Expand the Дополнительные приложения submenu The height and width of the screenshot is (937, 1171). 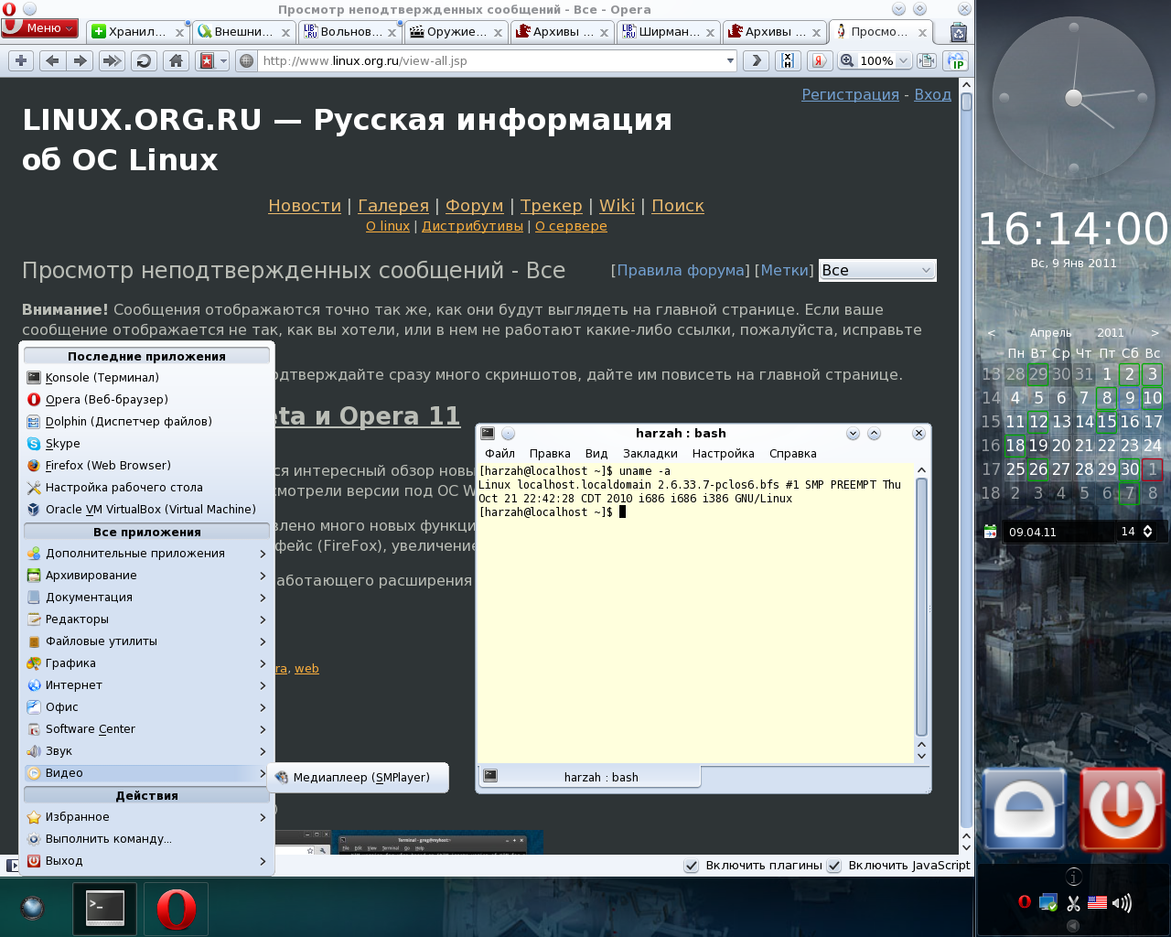click(x=147, y=554)
